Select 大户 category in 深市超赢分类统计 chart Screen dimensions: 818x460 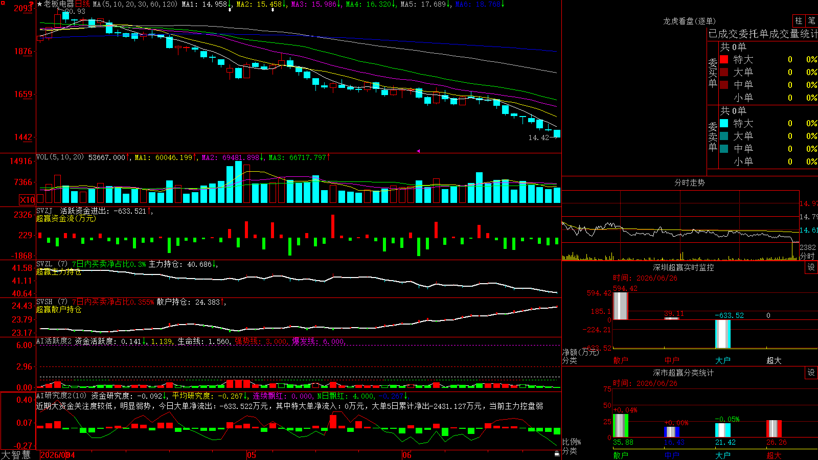(x=723, y=455)
